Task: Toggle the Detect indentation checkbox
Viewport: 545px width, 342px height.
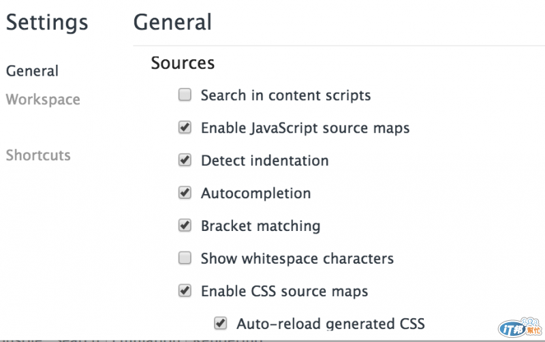Action: click(x=185, y=160)
